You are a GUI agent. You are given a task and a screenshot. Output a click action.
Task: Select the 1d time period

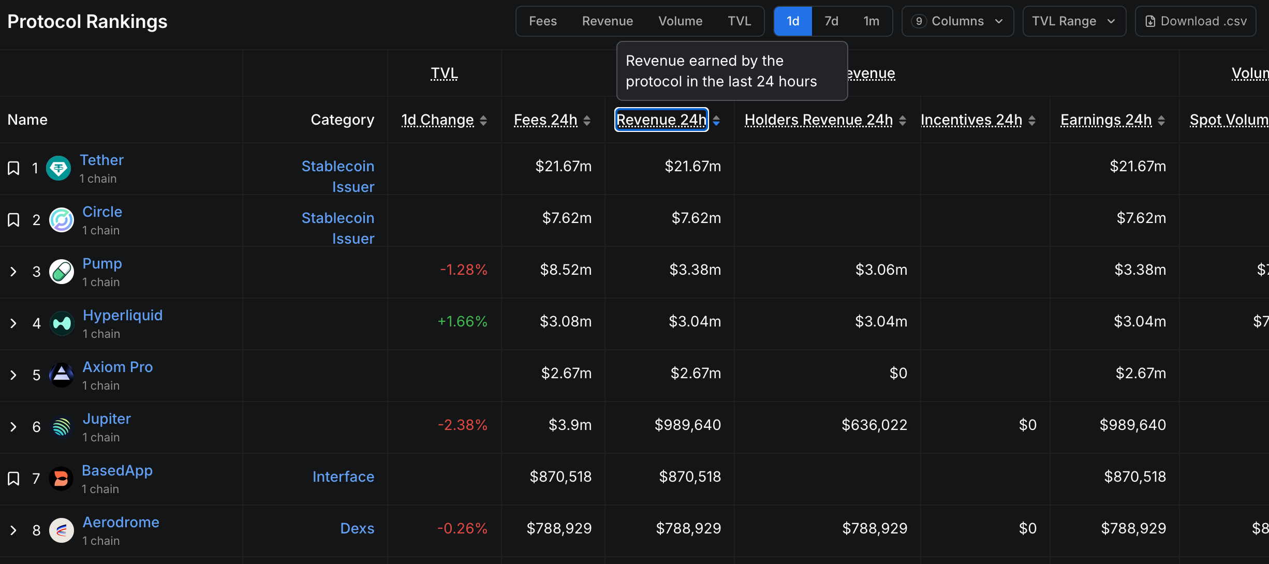pos(793,21)
